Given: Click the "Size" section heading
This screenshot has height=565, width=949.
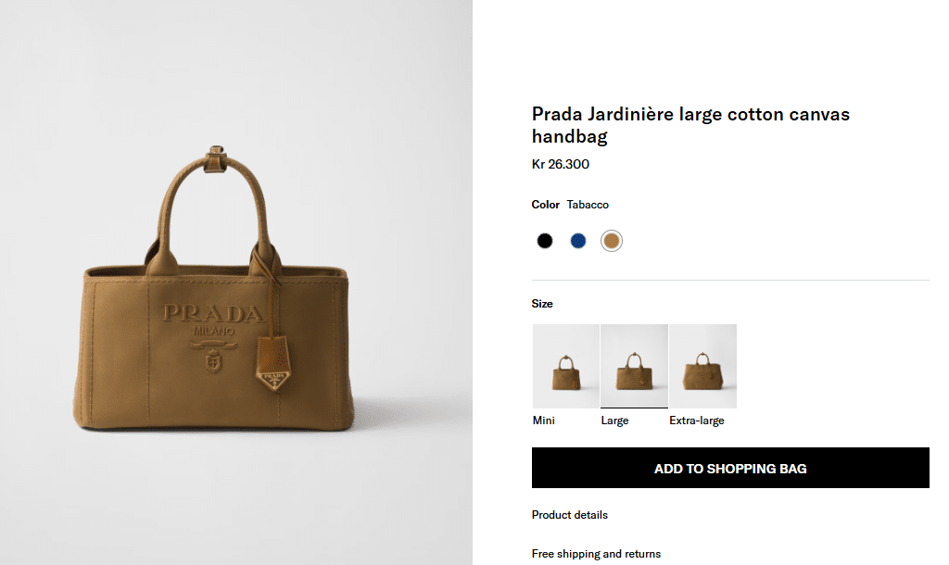Looking at the screenshot, I should point(542,304).
